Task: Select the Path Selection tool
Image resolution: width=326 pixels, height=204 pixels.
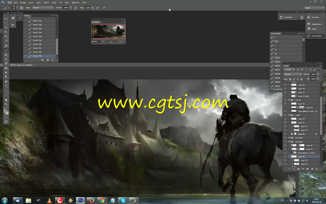Action: click(x=6, y=91)
